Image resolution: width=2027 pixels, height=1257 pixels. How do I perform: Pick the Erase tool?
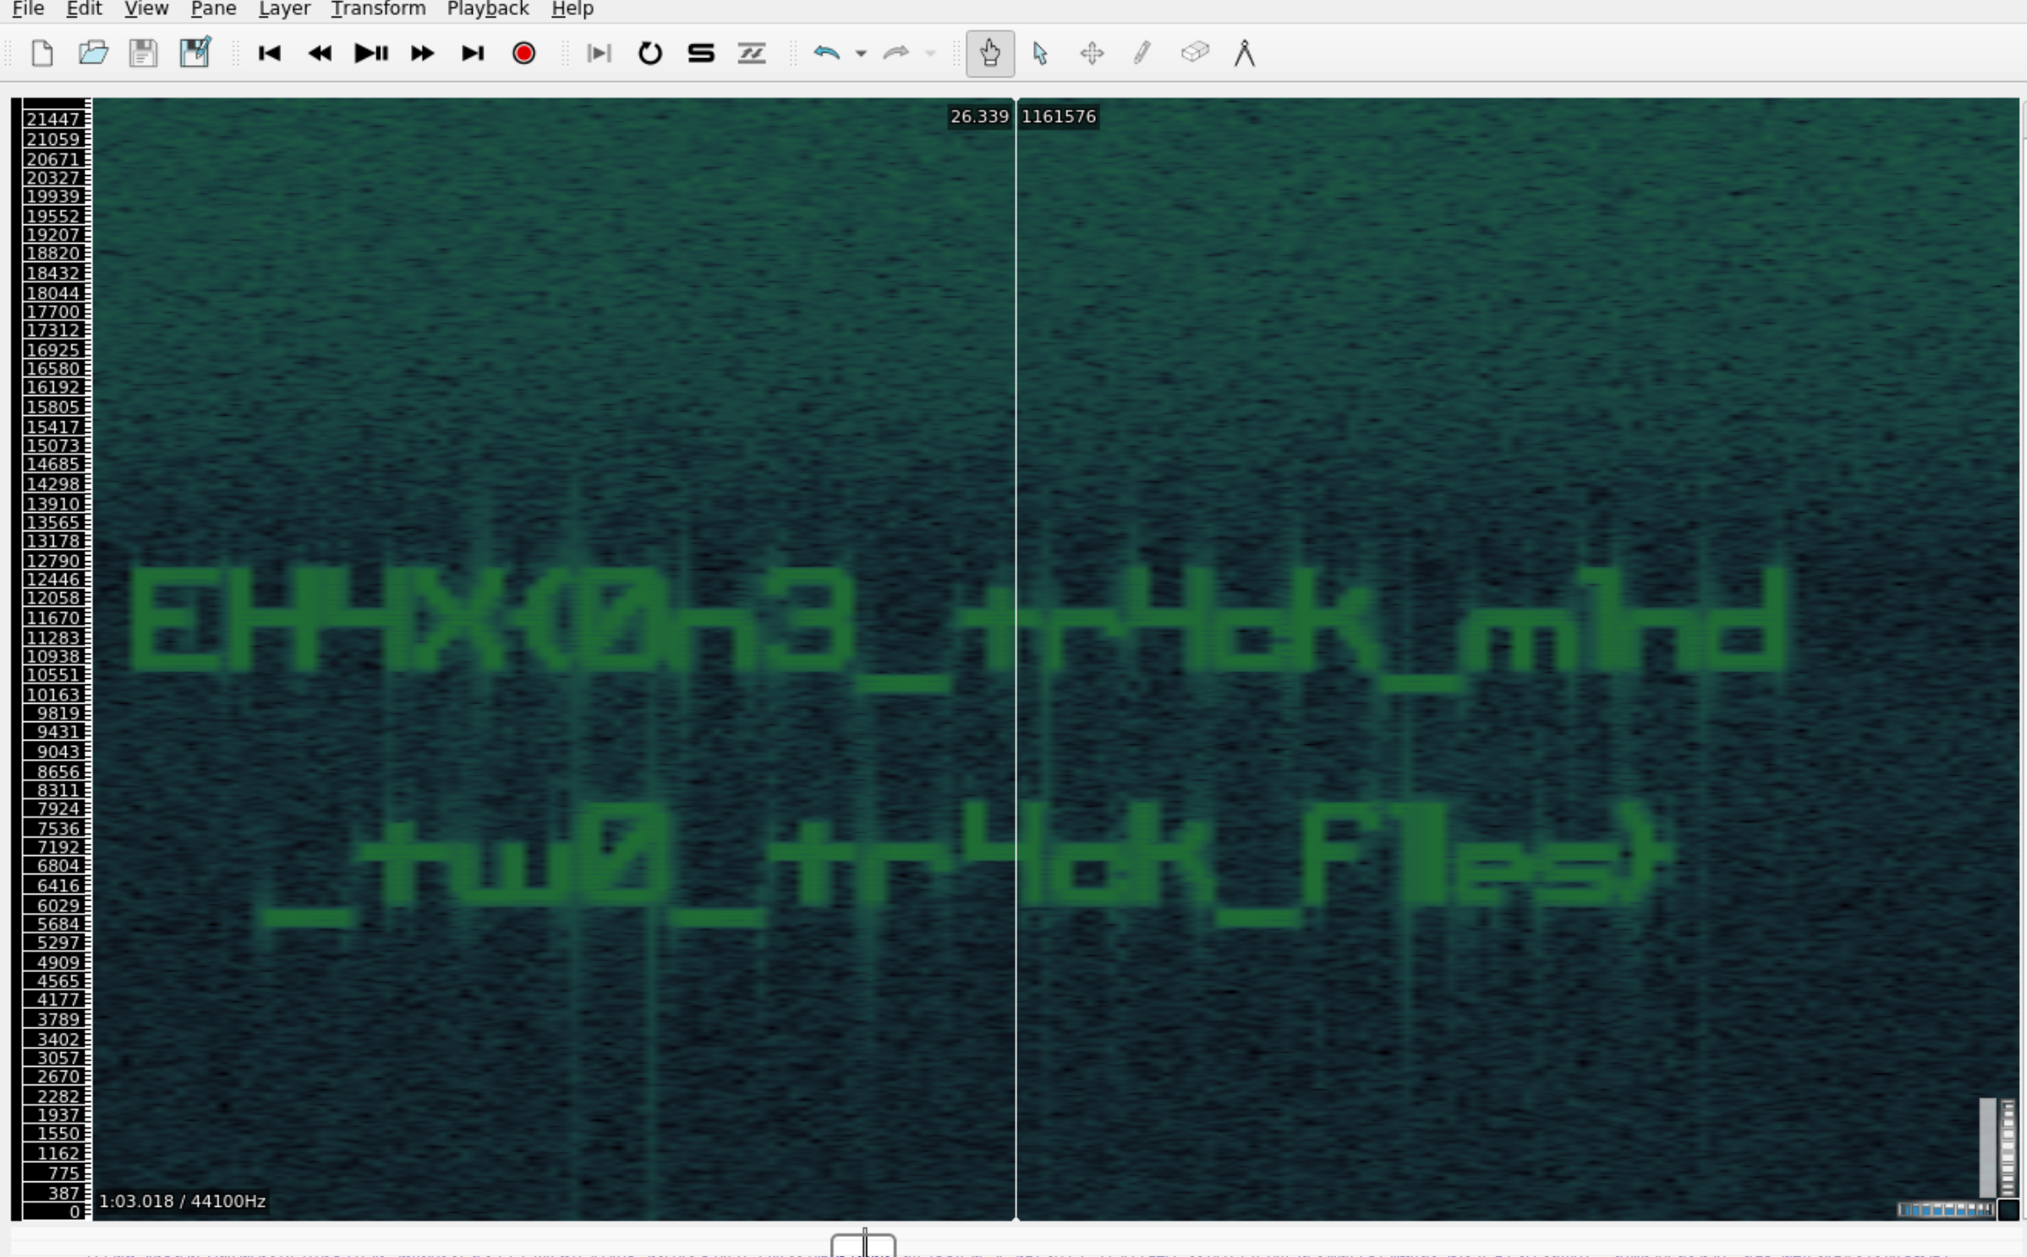point(1194,54)
